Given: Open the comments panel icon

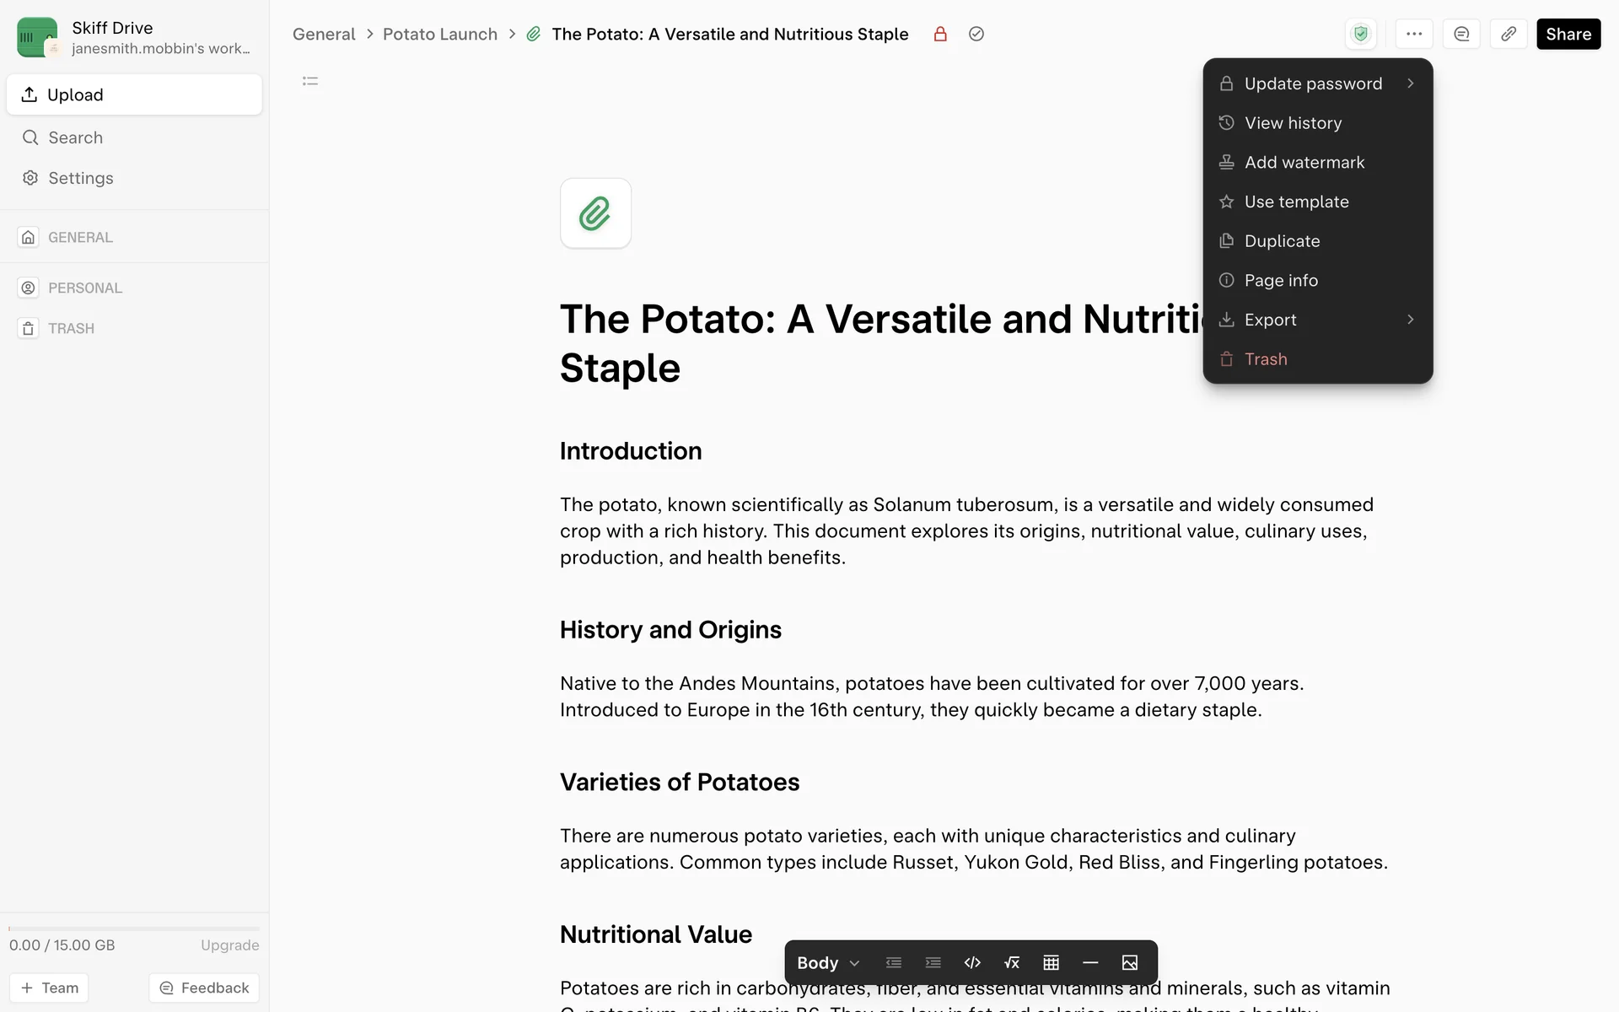Looking at the screenshot, I should click(x=1461, y=34).
